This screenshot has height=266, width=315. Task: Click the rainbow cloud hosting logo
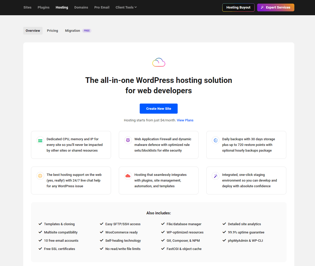click(x=159, y=62)
